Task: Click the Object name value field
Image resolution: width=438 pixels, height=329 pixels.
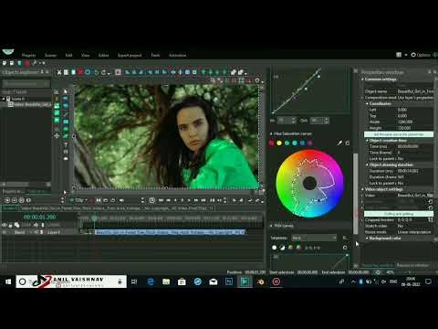Action: click(415, 91)
